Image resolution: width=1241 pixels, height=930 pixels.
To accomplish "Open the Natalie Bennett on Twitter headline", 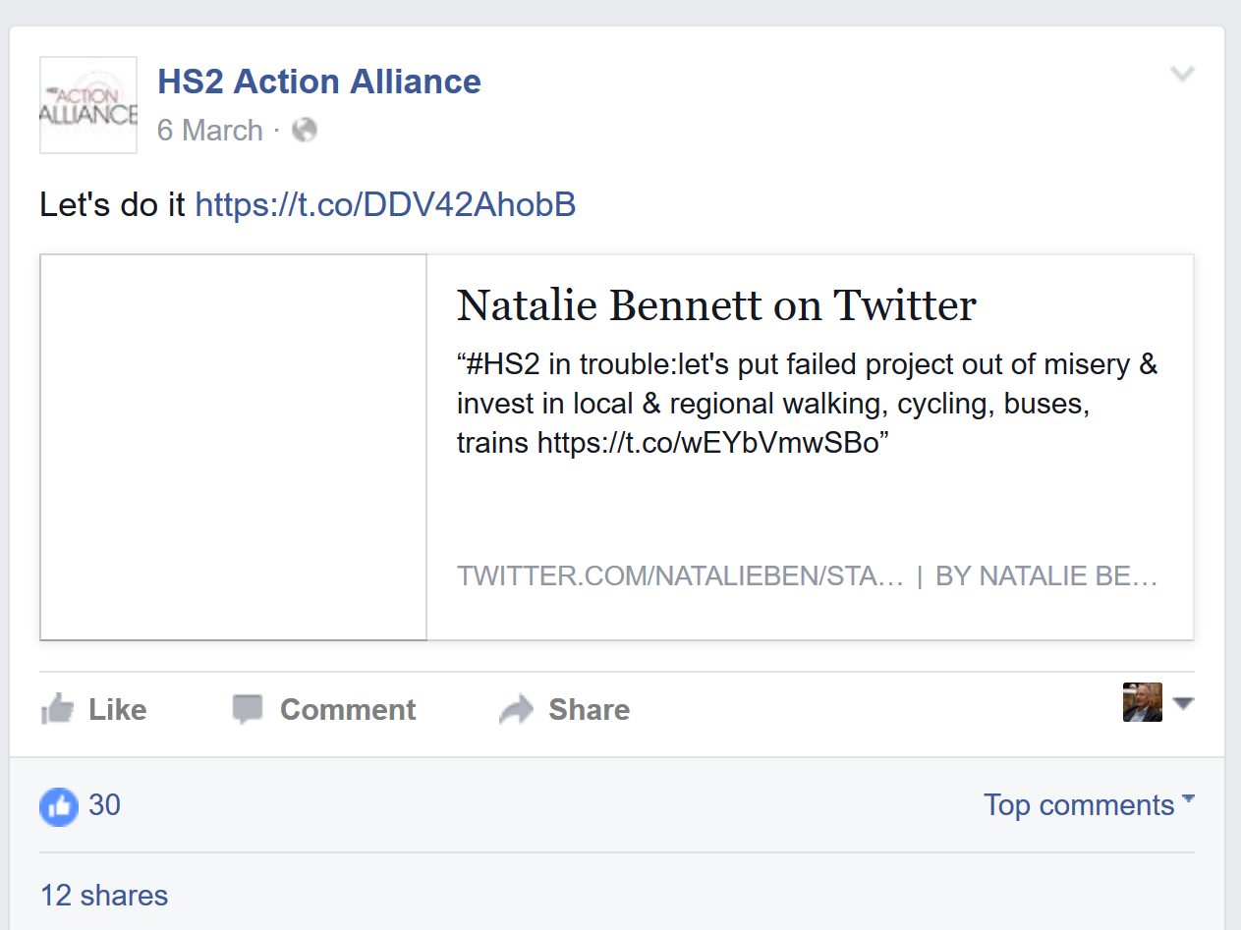I will tap(715, 304).
